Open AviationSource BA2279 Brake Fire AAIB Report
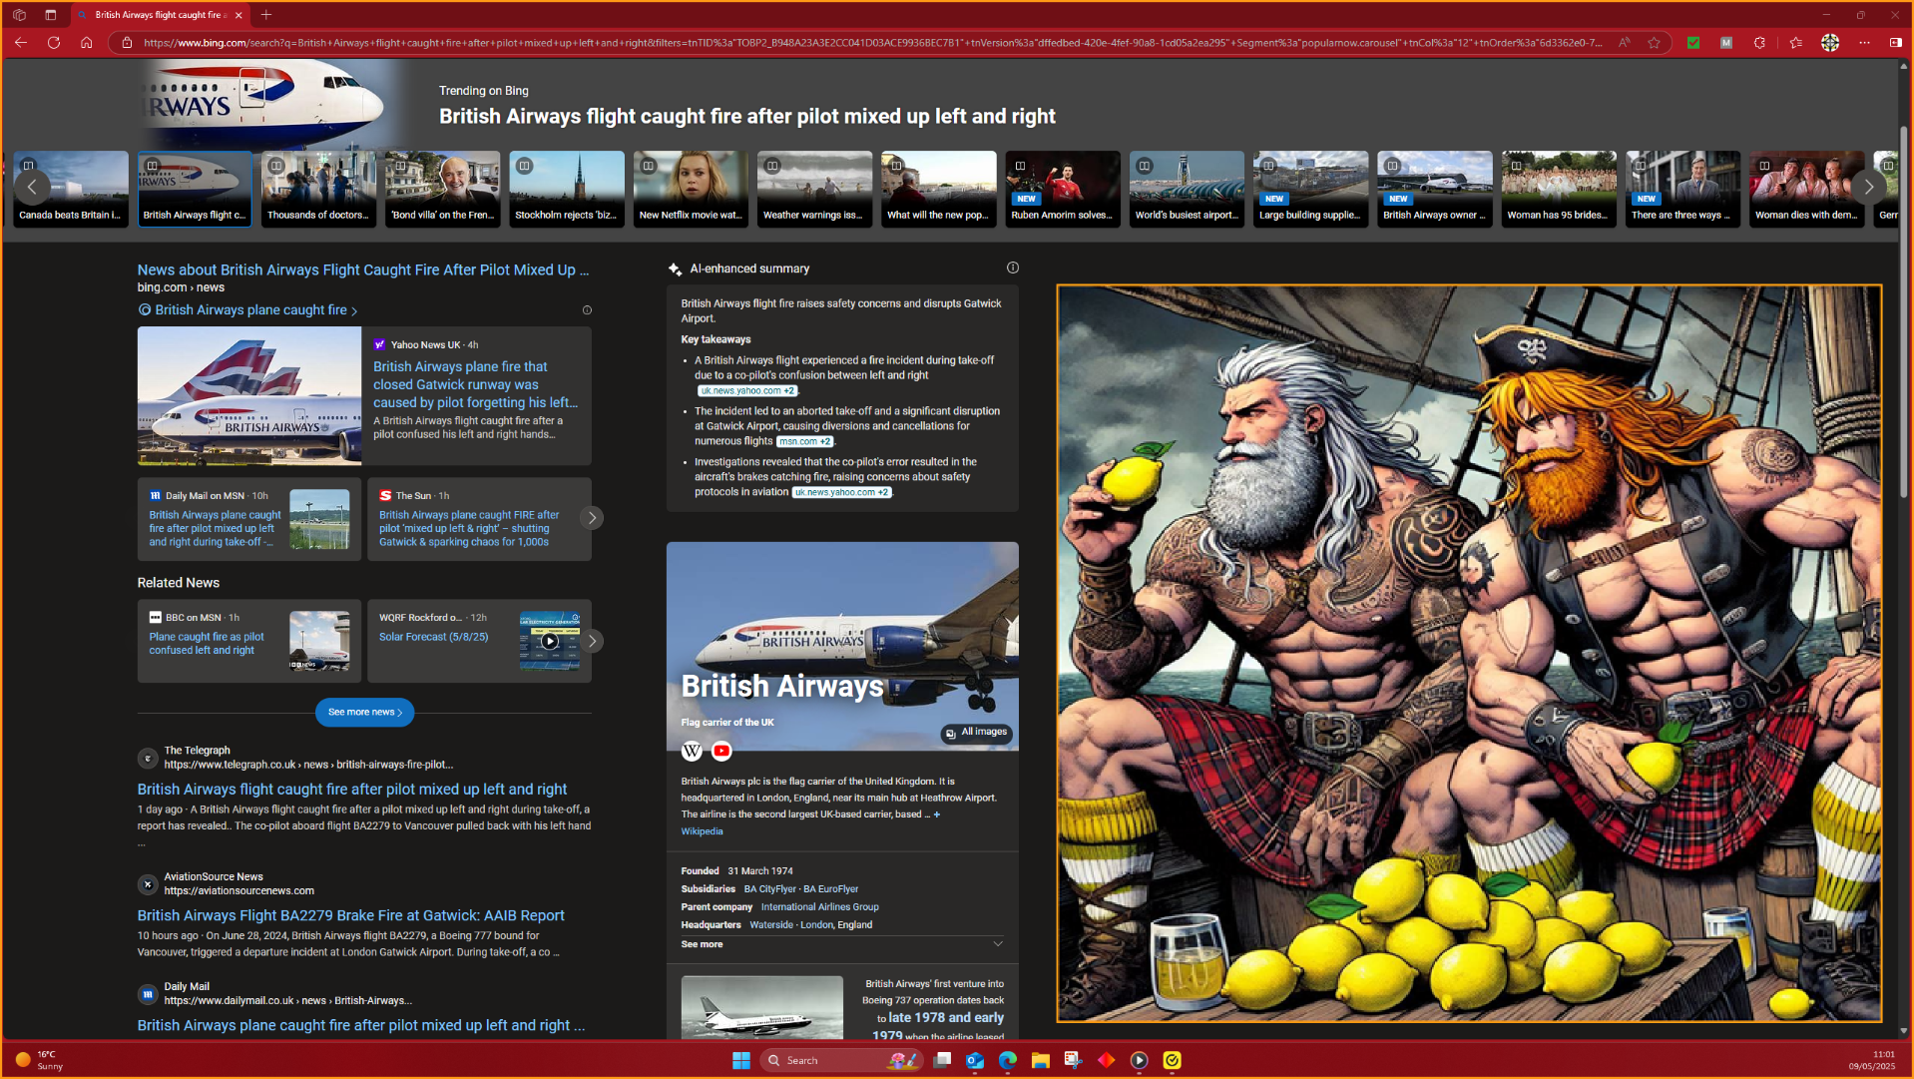 click(351, 915)
